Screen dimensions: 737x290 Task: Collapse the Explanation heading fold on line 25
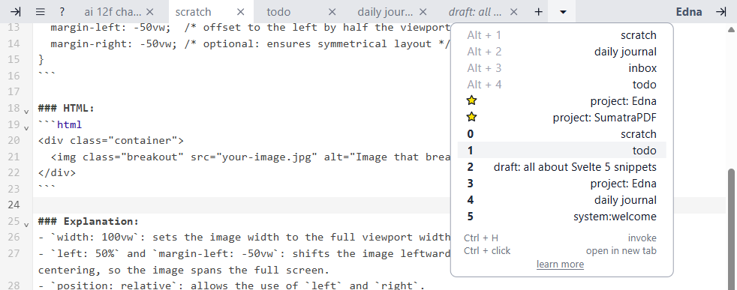click(26, 224)
